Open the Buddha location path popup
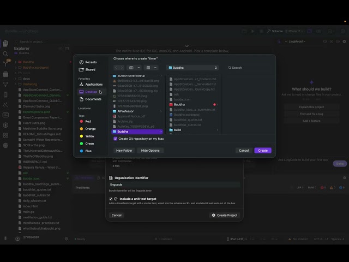Viewport: 349px width, 262px height. [192, 68]
